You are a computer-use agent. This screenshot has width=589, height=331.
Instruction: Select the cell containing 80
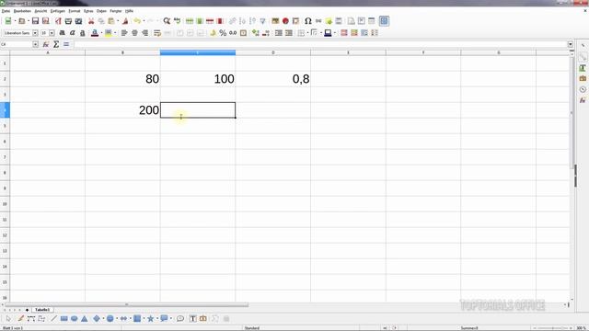pos(122,79)
